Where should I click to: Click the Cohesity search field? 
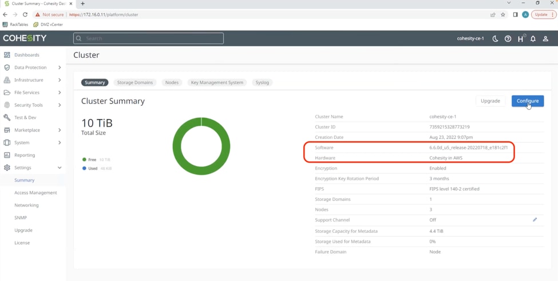click(x=148, y=38)
